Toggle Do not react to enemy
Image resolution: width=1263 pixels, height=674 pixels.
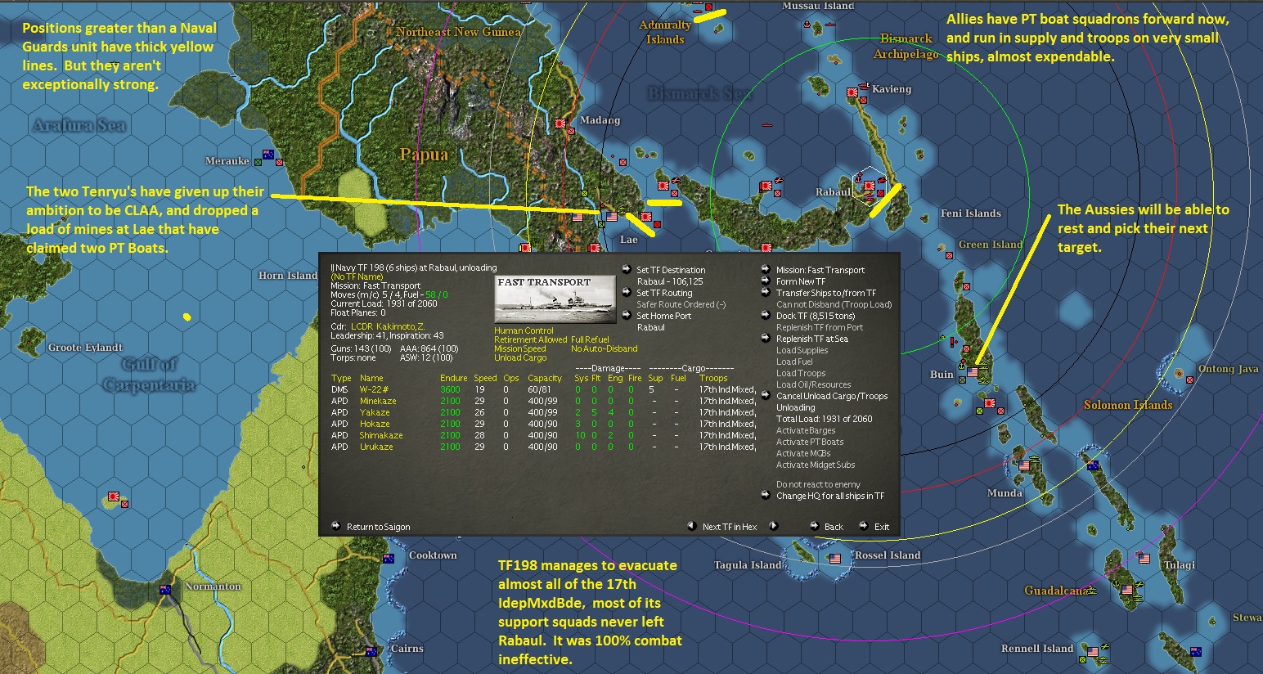(x=818, y=484)
